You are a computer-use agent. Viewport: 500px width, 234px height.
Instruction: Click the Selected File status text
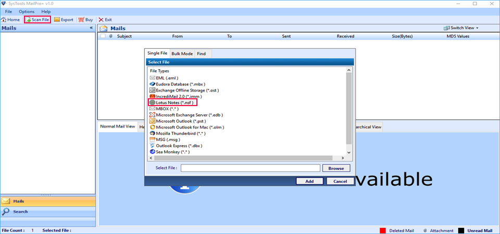[x=57, y=230]
